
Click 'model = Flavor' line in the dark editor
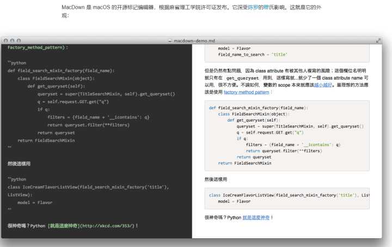[35, 202]
